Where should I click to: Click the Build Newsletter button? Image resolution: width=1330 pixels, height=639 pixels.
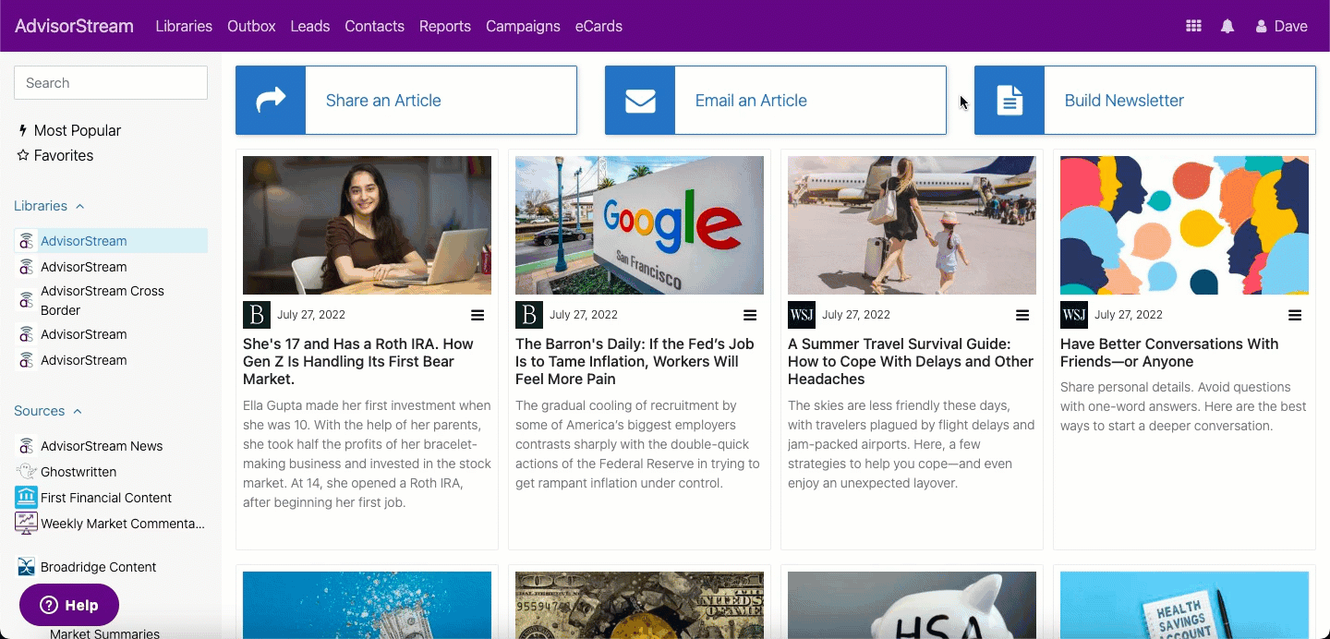[x=1145, y=100]
